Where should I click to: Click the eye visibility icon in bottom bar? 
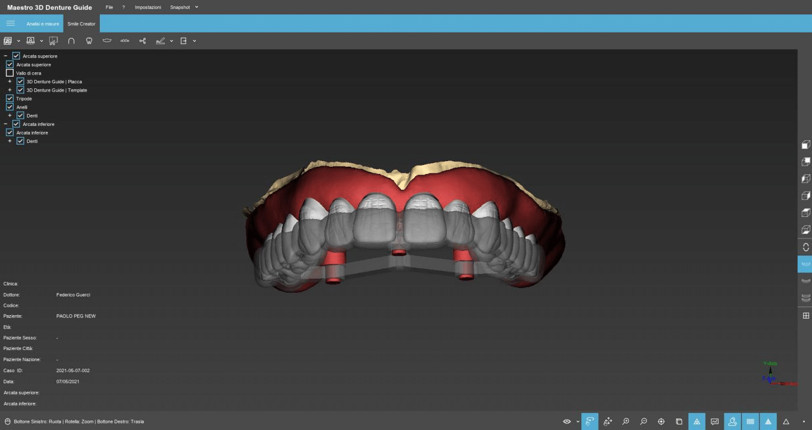(x=567, y=422)
